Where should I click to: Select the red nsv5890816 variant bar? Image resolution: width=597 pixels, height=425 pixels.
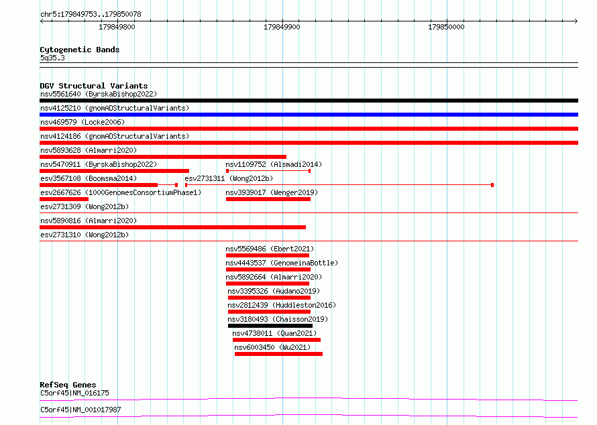pos(173,227)
